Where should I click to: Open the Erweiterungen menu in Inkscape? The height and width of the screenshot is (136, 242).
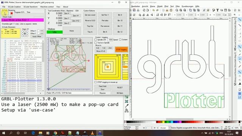(188, 6)
